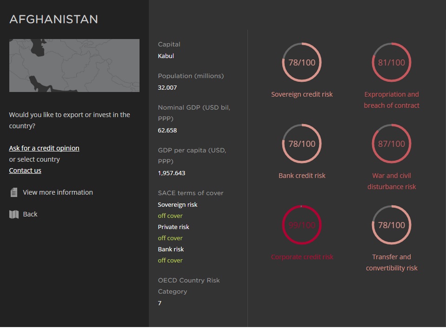The height and width of the screenshot is (328, 446).
Task: Click the Bank credit risk 78/100 ring
Action: (302, 144)
